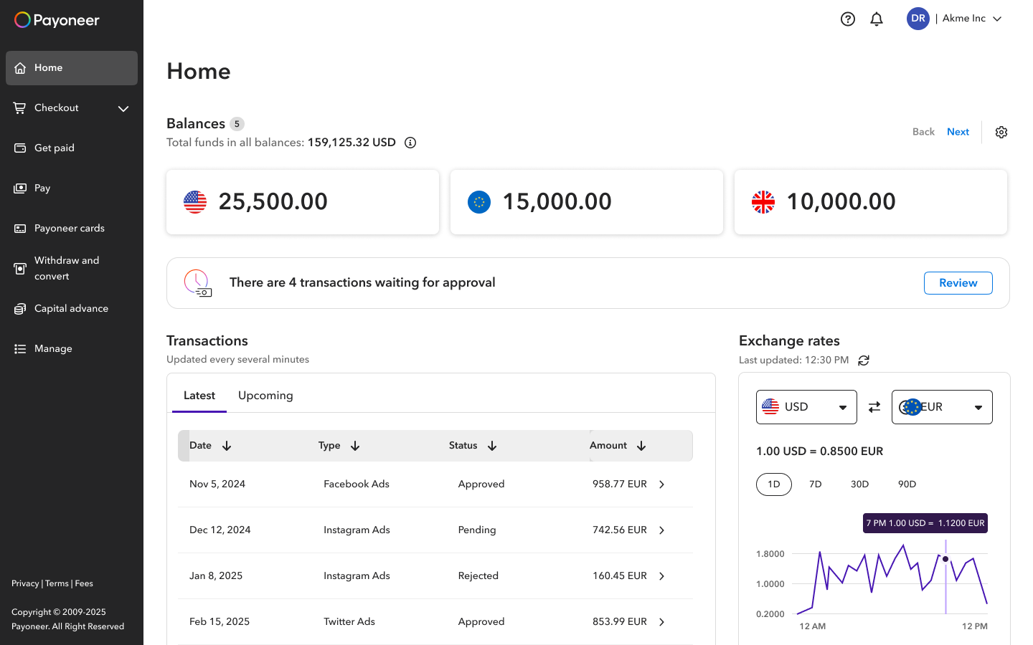This screenshot has height=645, width=1033.
Task: Click Next to see more balances
Action: tap(958, 132)
